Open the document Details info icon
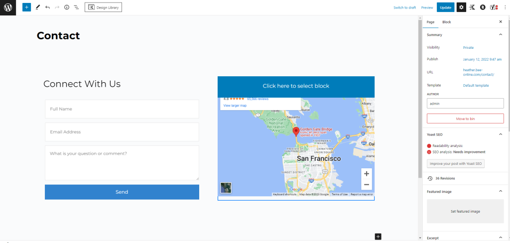The image size is (510, 243). click(67, 7)
